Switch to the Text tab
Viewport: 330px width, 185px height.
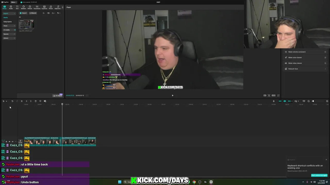click(17, 7)
